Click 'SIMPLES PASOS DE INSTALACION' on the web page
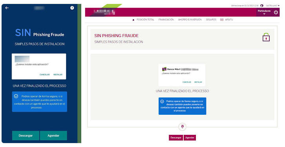 click(x=119, y=42)
